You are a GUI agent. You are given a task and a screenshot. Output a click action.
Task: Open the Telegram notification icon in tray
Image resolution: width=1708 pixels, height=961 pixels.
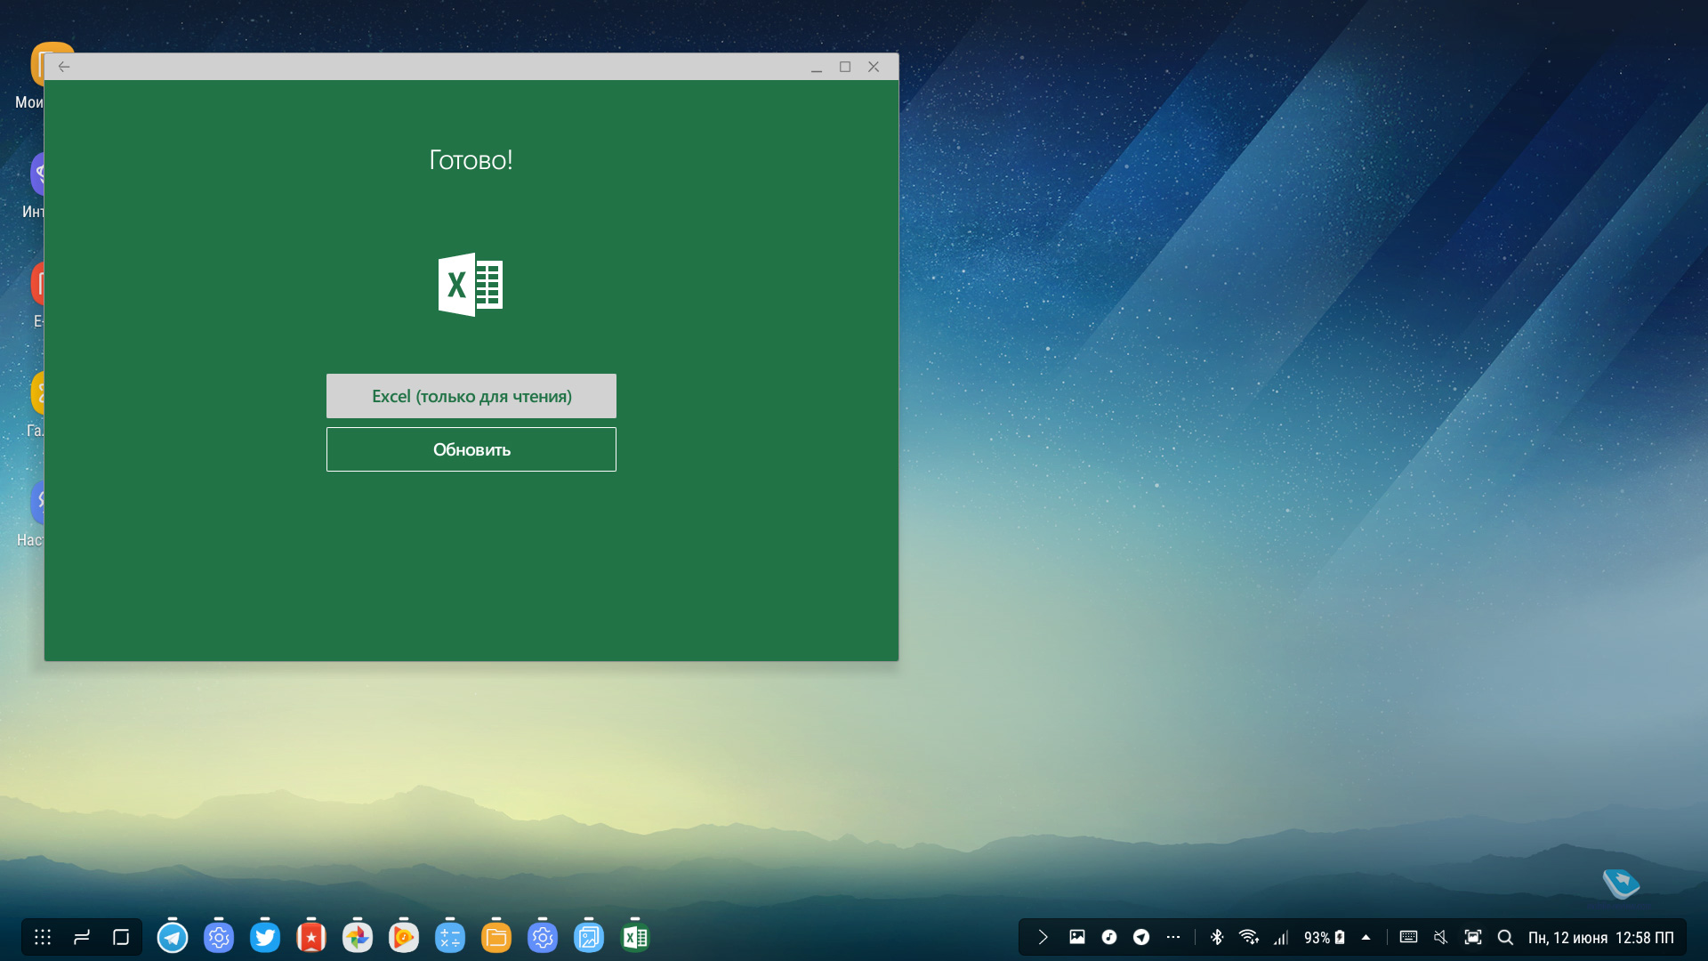[x=1141, y=937]
